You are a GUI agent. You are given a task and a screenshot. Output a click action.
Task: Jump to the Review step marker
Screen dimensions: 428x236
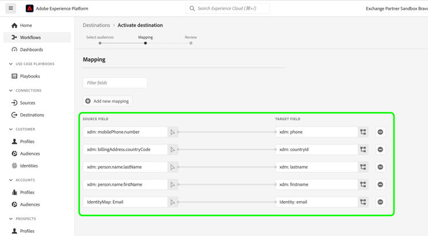point(191,43)
